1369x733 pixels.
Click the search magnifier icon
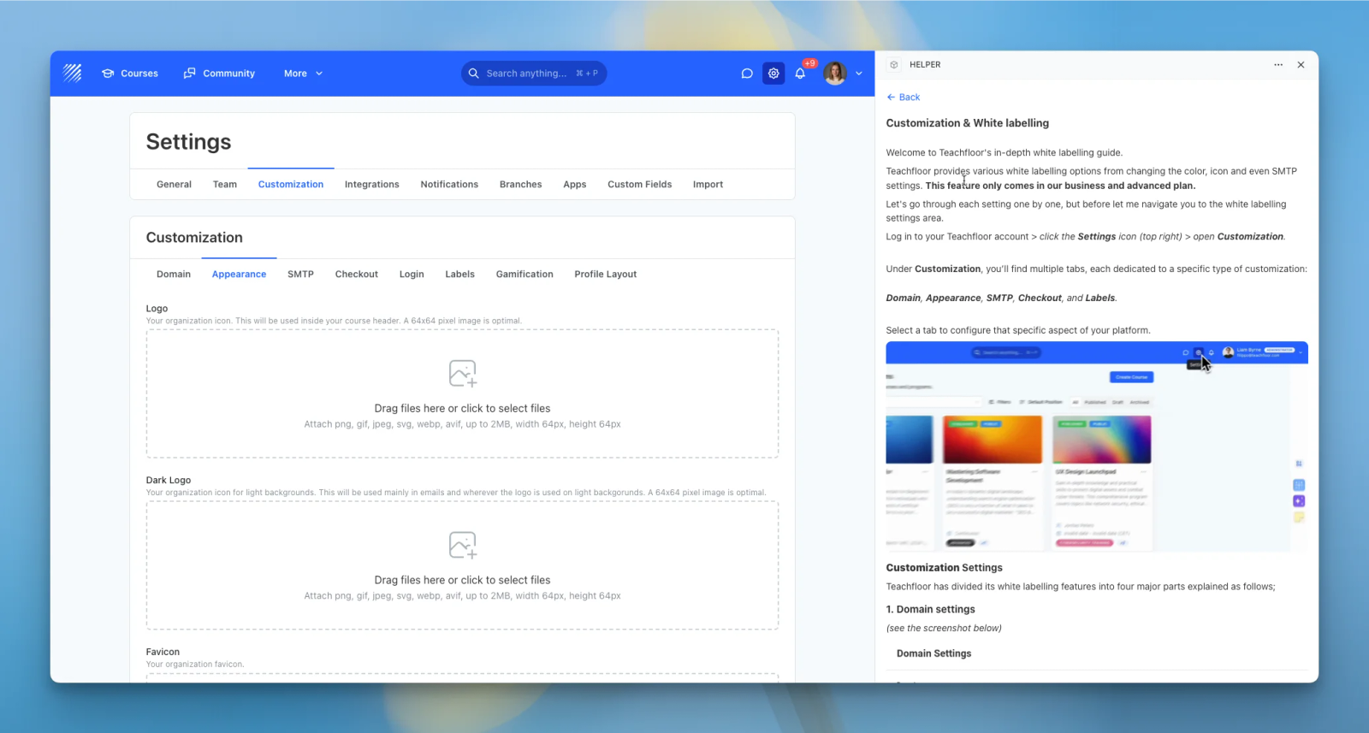point(474,74)
